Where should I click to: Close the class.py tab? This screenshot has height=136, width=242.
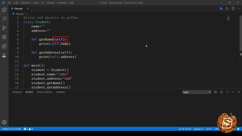pos(28,8)
